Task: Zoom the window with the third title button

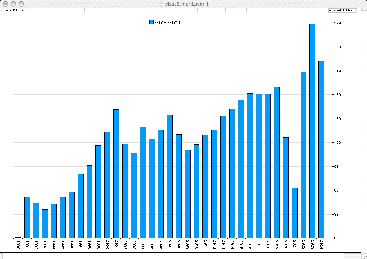Action: pyautogui.click(x=20, y=4)
